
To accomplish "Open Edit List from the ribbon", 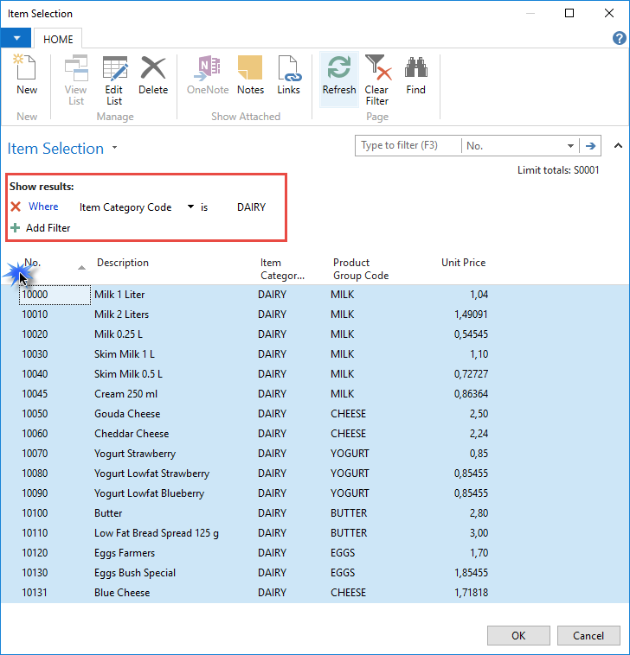I will coord(114,69).
